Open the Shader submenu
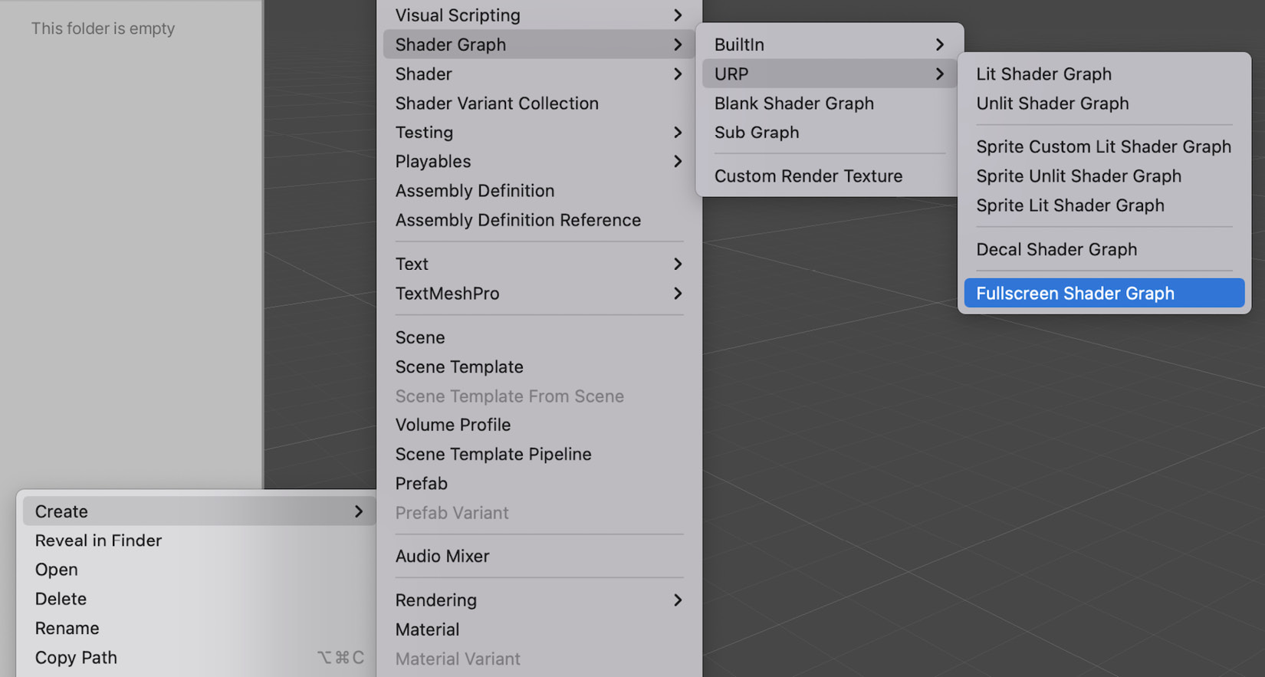The image size is (1265, 677). [x=539, y=74]
